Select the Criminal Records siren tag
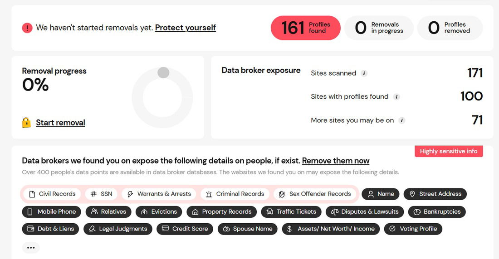499x259 pixels. pos(235,194)
